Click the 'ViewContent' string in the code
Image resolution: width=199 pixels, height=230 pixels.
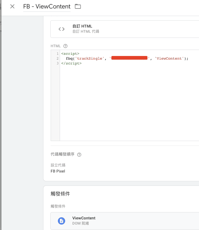tap(169, 58)
